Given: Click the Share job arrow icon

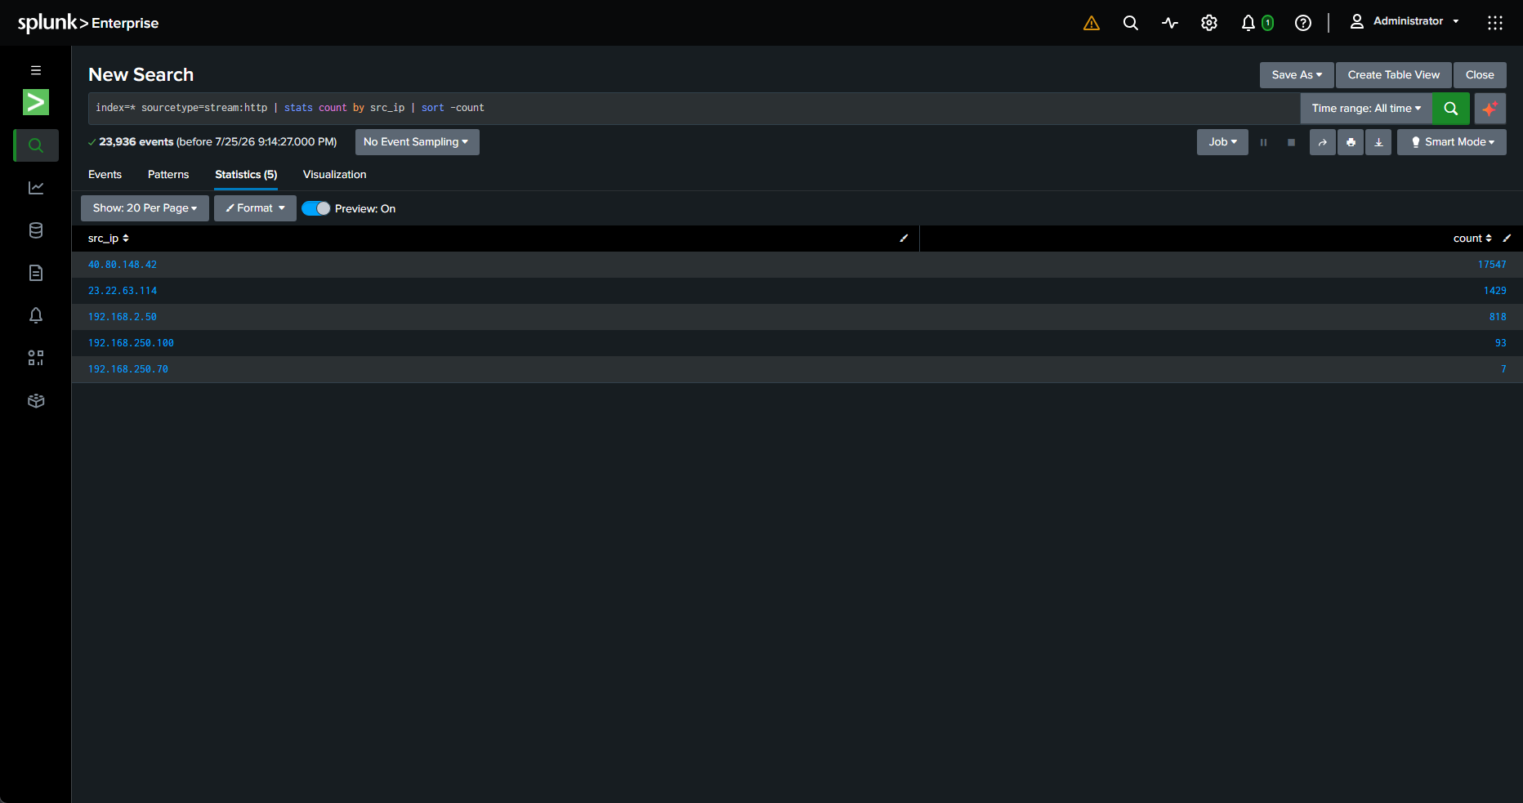Looking at the screenshot, I should (1322, 142).
